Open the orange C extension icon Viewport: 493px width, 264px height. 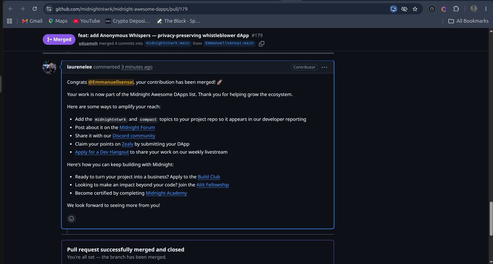[x=444, y=9]
